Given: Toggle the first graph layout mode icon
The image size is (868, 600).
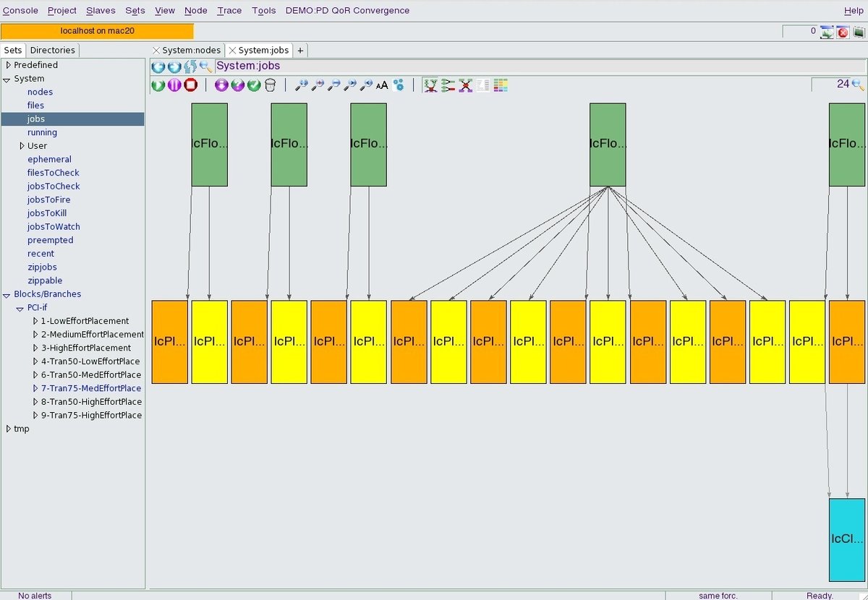Looking at the screenshot, I should [x=431, y=85].
